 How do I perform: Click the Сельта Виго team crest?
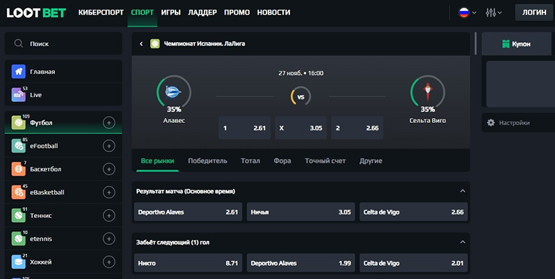427,92
